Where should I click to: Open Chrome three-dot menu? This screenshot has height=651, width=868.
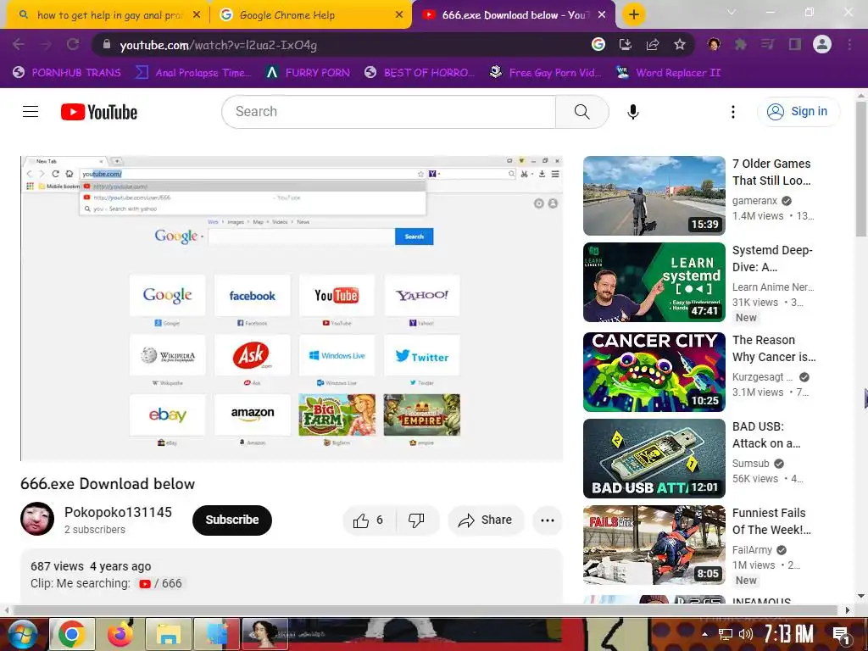pos(849,44)
